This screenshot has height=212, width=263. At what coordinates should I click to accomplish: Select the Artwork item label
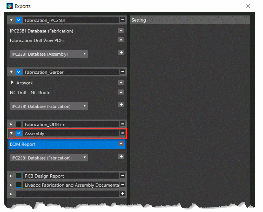coord(24,83)
